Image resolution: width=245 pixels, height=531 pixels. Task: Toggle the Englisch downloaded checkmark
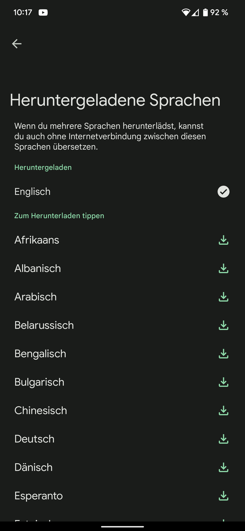coord(223,192)
